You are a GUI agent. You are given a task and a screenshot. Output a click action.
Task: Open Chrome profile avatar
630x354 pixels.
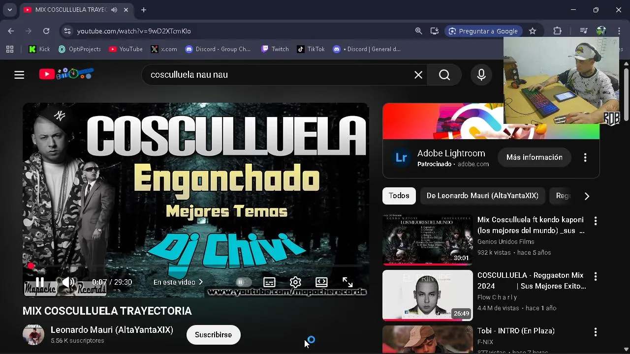pos(601,31)
